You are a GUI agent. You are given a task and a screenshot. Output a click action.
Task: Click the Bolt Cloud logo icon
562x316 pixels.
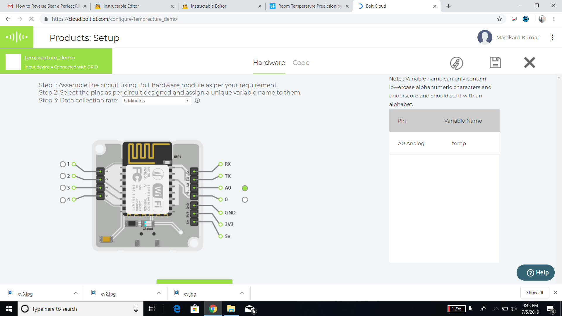click(16, 37)
